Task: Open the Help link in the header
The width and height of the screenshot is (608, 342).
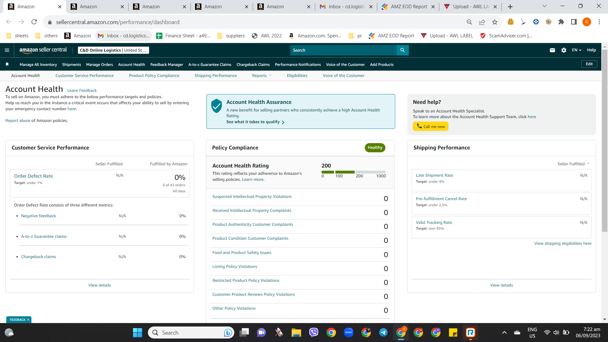Action: point(591,50)
